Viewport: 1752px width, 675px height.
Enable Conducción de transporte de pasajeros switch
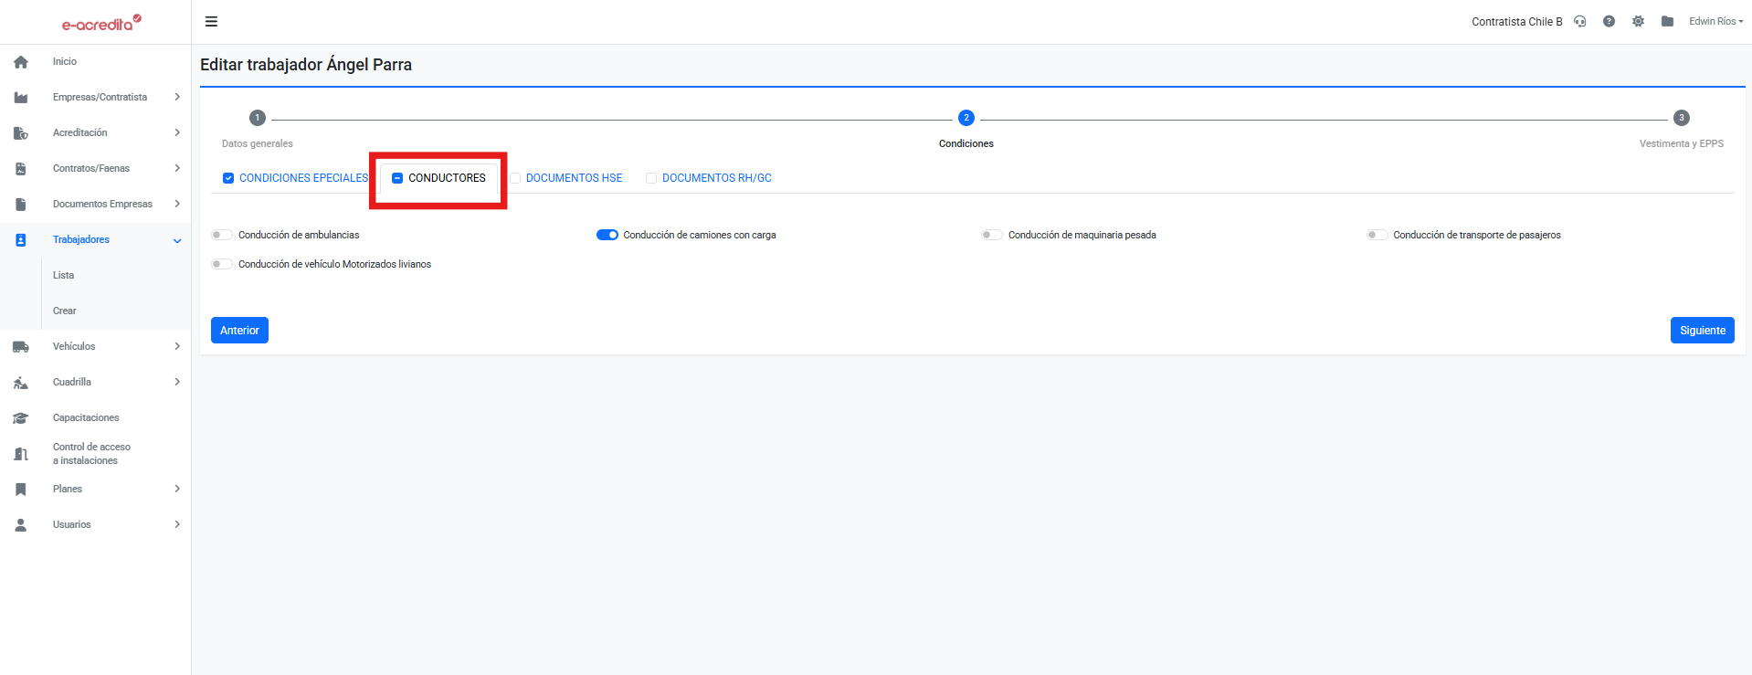pos(1377,235)
